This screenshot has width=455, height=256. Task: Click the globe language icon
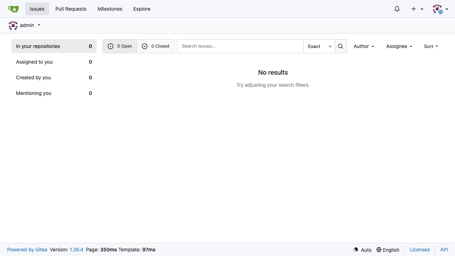(379, 250)
